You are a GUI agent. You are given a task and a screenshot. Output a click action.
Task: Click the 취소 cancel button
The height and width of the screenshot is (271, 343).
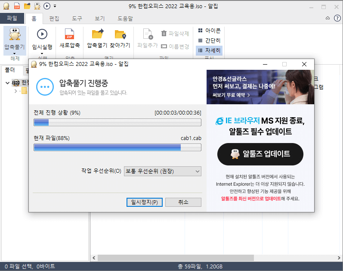[183, 202]
